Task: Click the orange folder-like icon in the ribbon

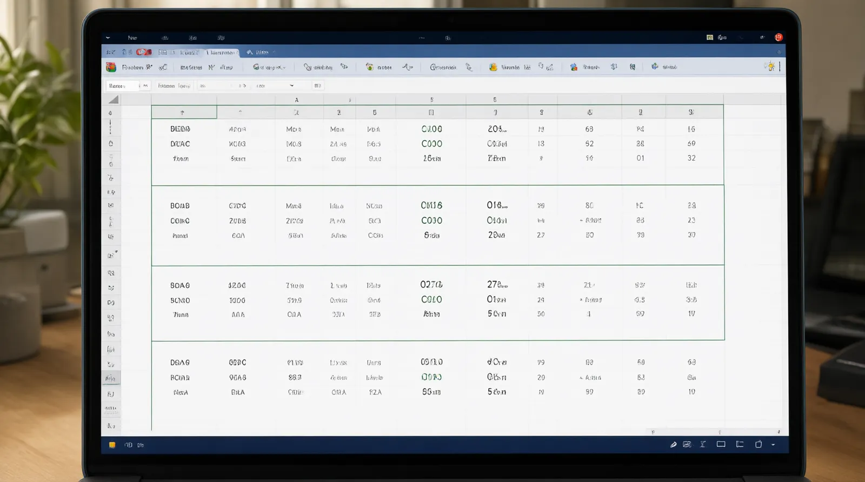Action: (x=493, y=67)
